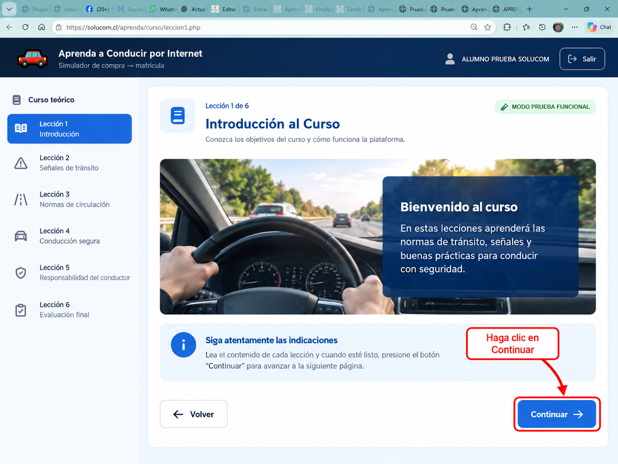Click the Curso teórico sidebar heading

pos(51,100)
